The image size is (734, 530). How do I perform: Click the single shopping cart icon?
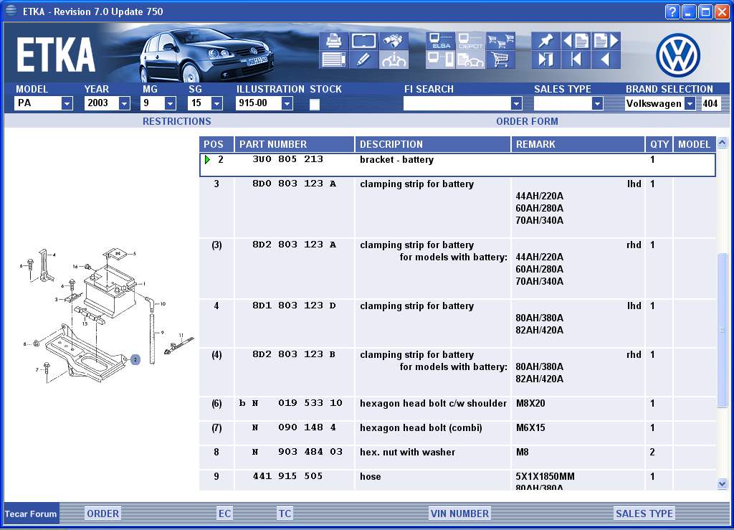501,60
